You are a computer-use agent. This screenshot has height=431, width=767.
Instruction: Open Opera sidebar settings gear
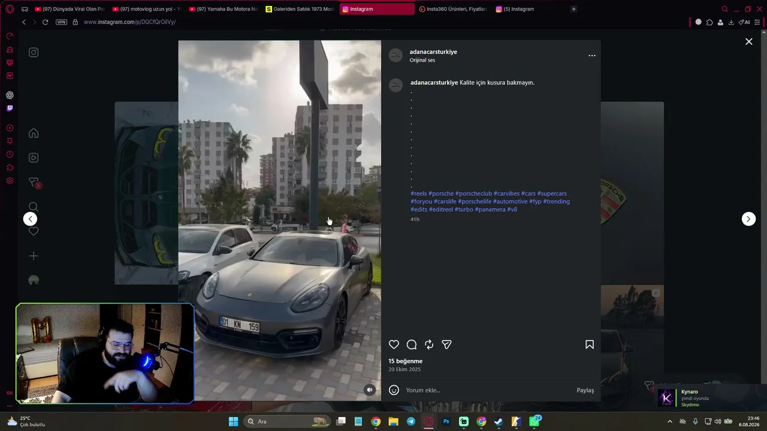(x=10, y=181)
